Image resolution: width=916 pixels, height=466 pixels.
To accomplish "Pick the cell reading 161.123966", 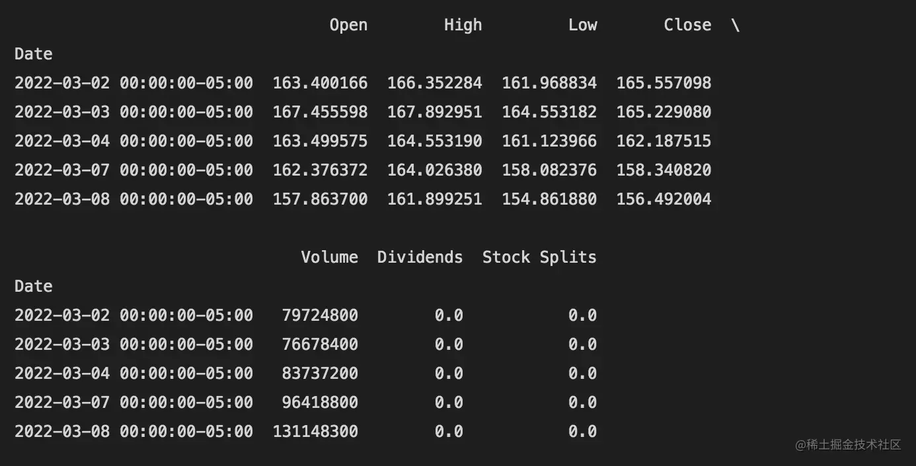I will (x=549, y=141).
